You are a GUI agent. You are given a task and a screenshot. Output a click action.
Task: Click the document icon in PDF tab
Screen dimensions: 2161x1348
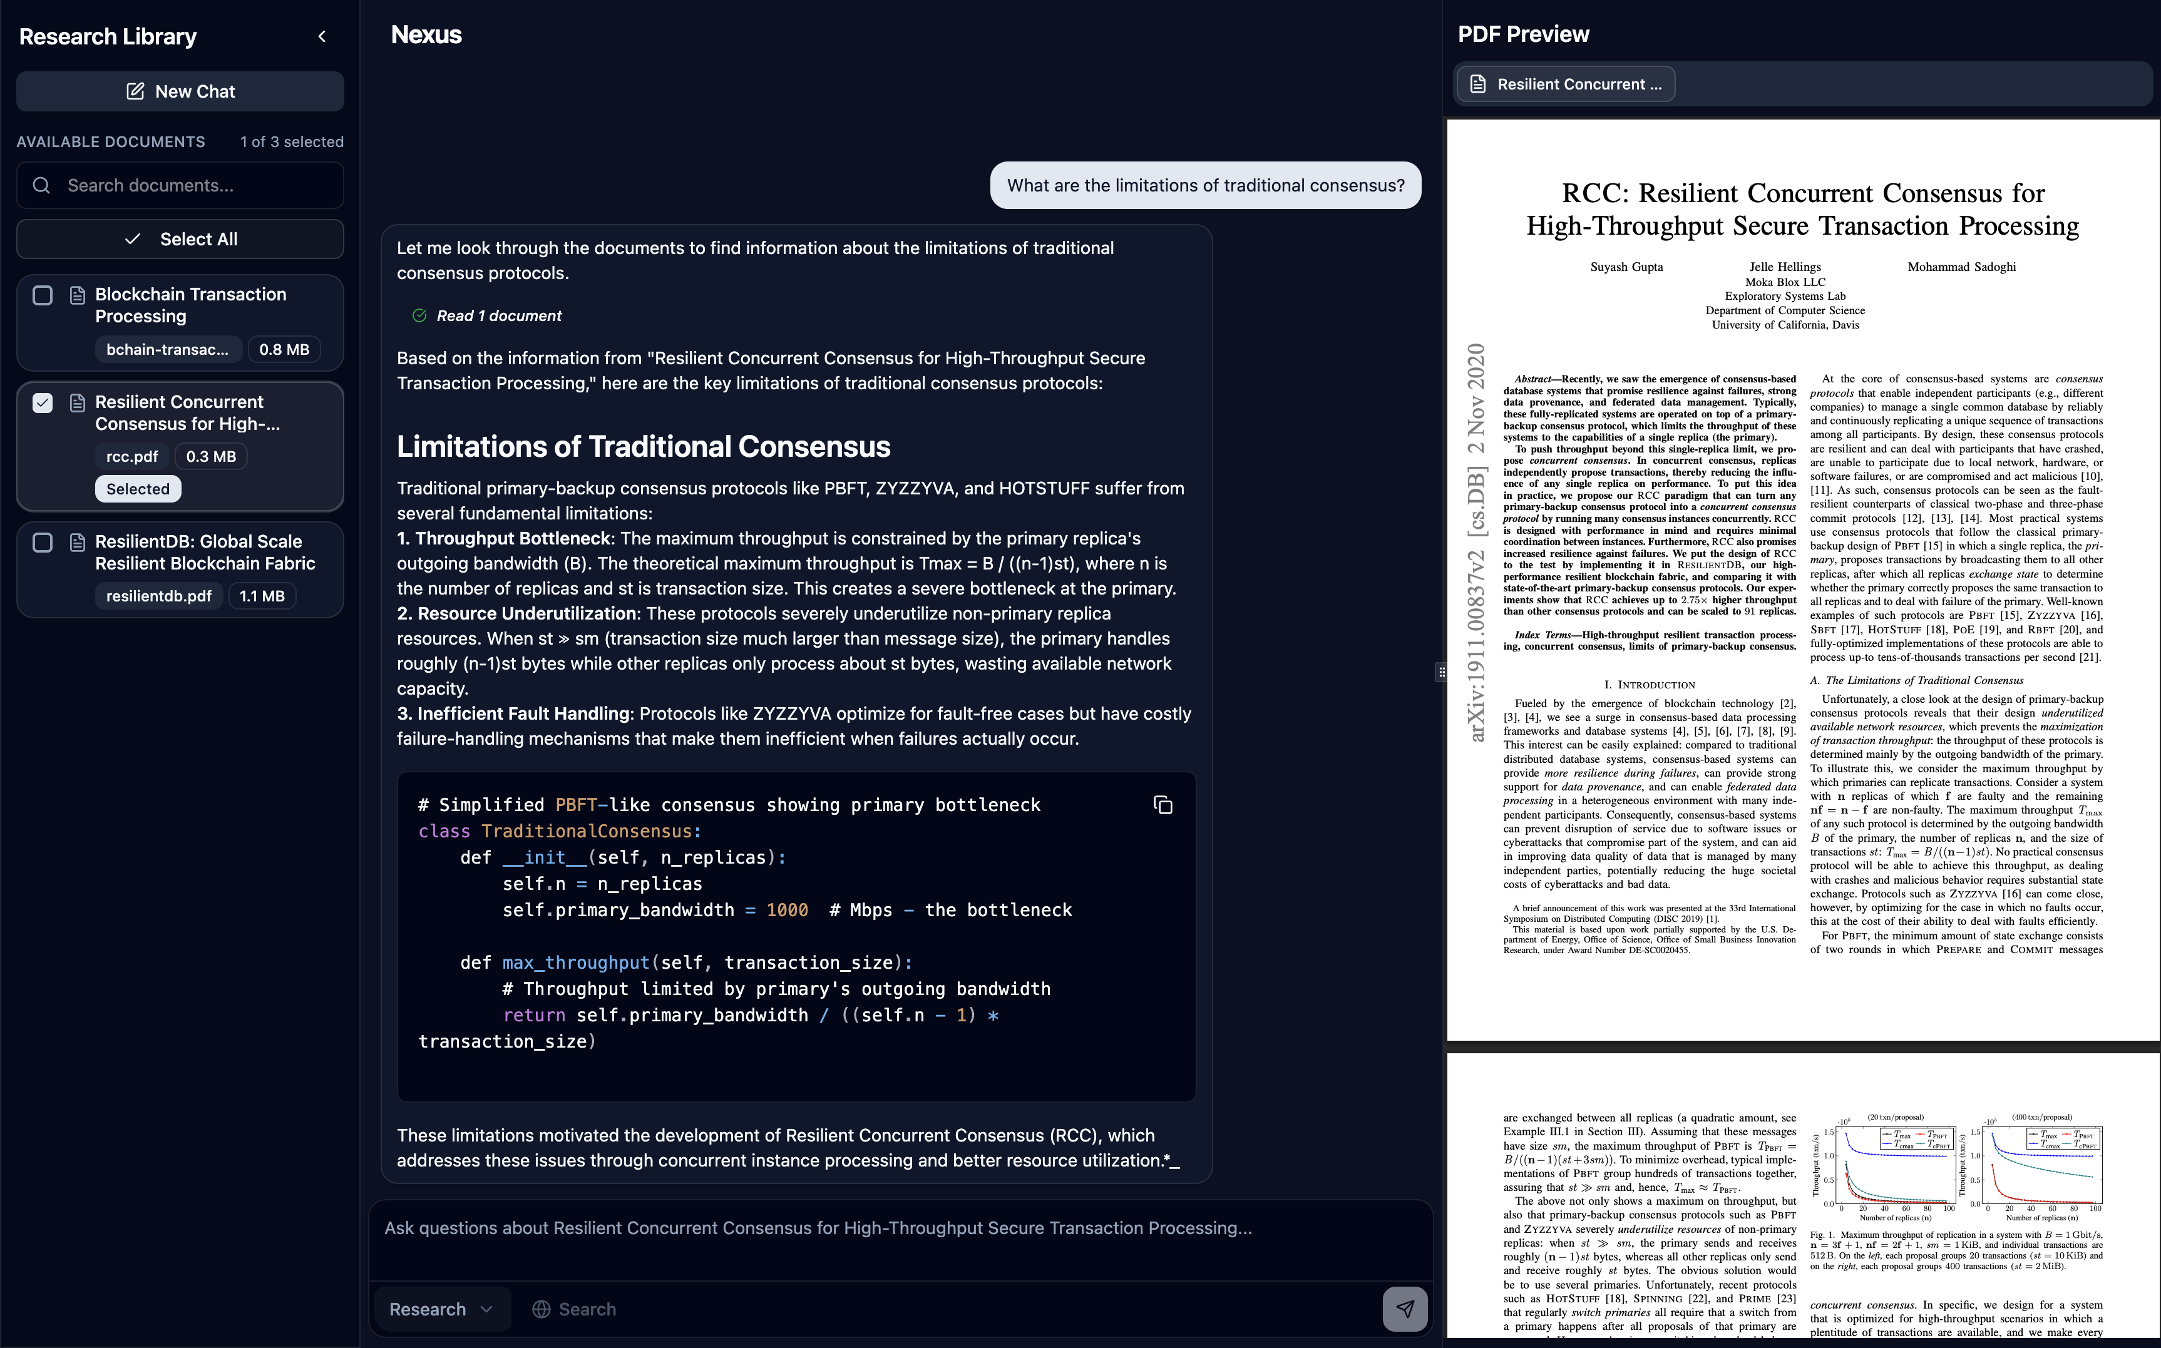pyautogui.click(x=1478, y=84)
